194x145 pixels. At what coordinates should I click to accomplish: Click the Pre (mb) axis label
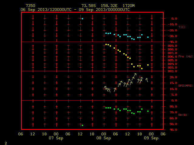click(185, 56)
